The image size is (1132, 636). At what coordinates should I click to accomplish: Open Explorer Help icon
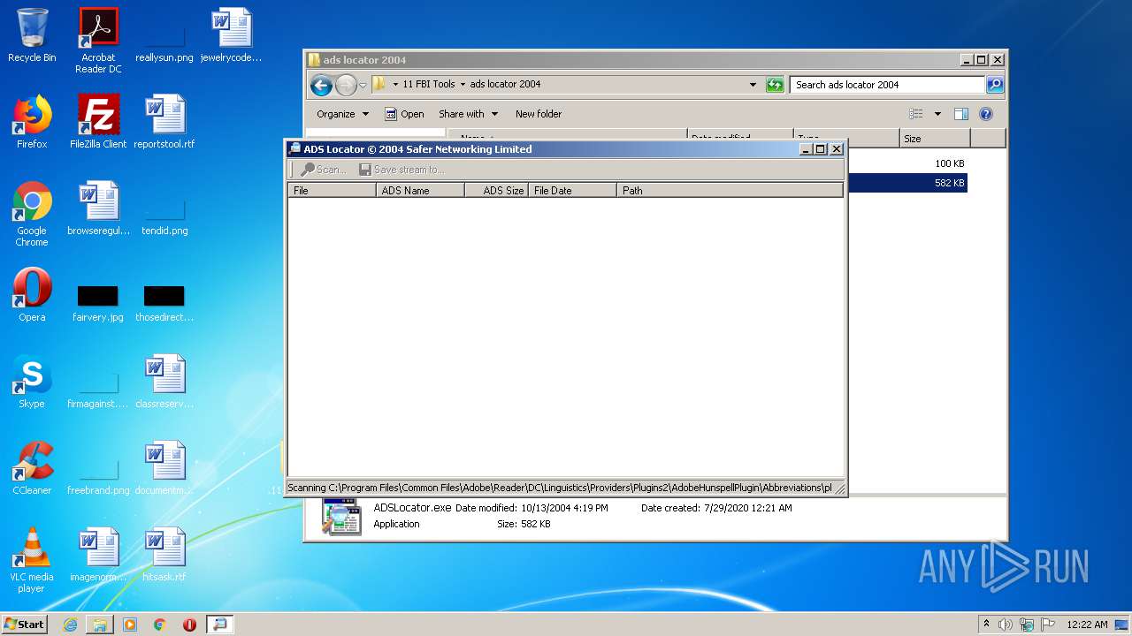point(986,114)
